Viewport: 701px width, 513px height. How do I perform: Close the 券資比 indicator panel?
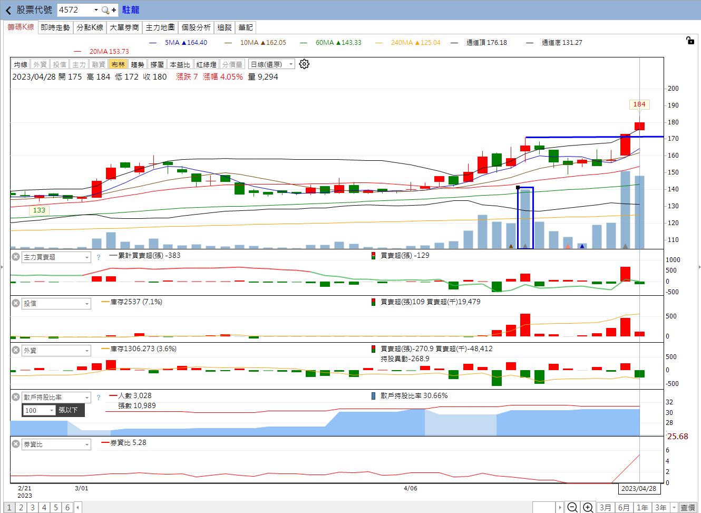15,444
